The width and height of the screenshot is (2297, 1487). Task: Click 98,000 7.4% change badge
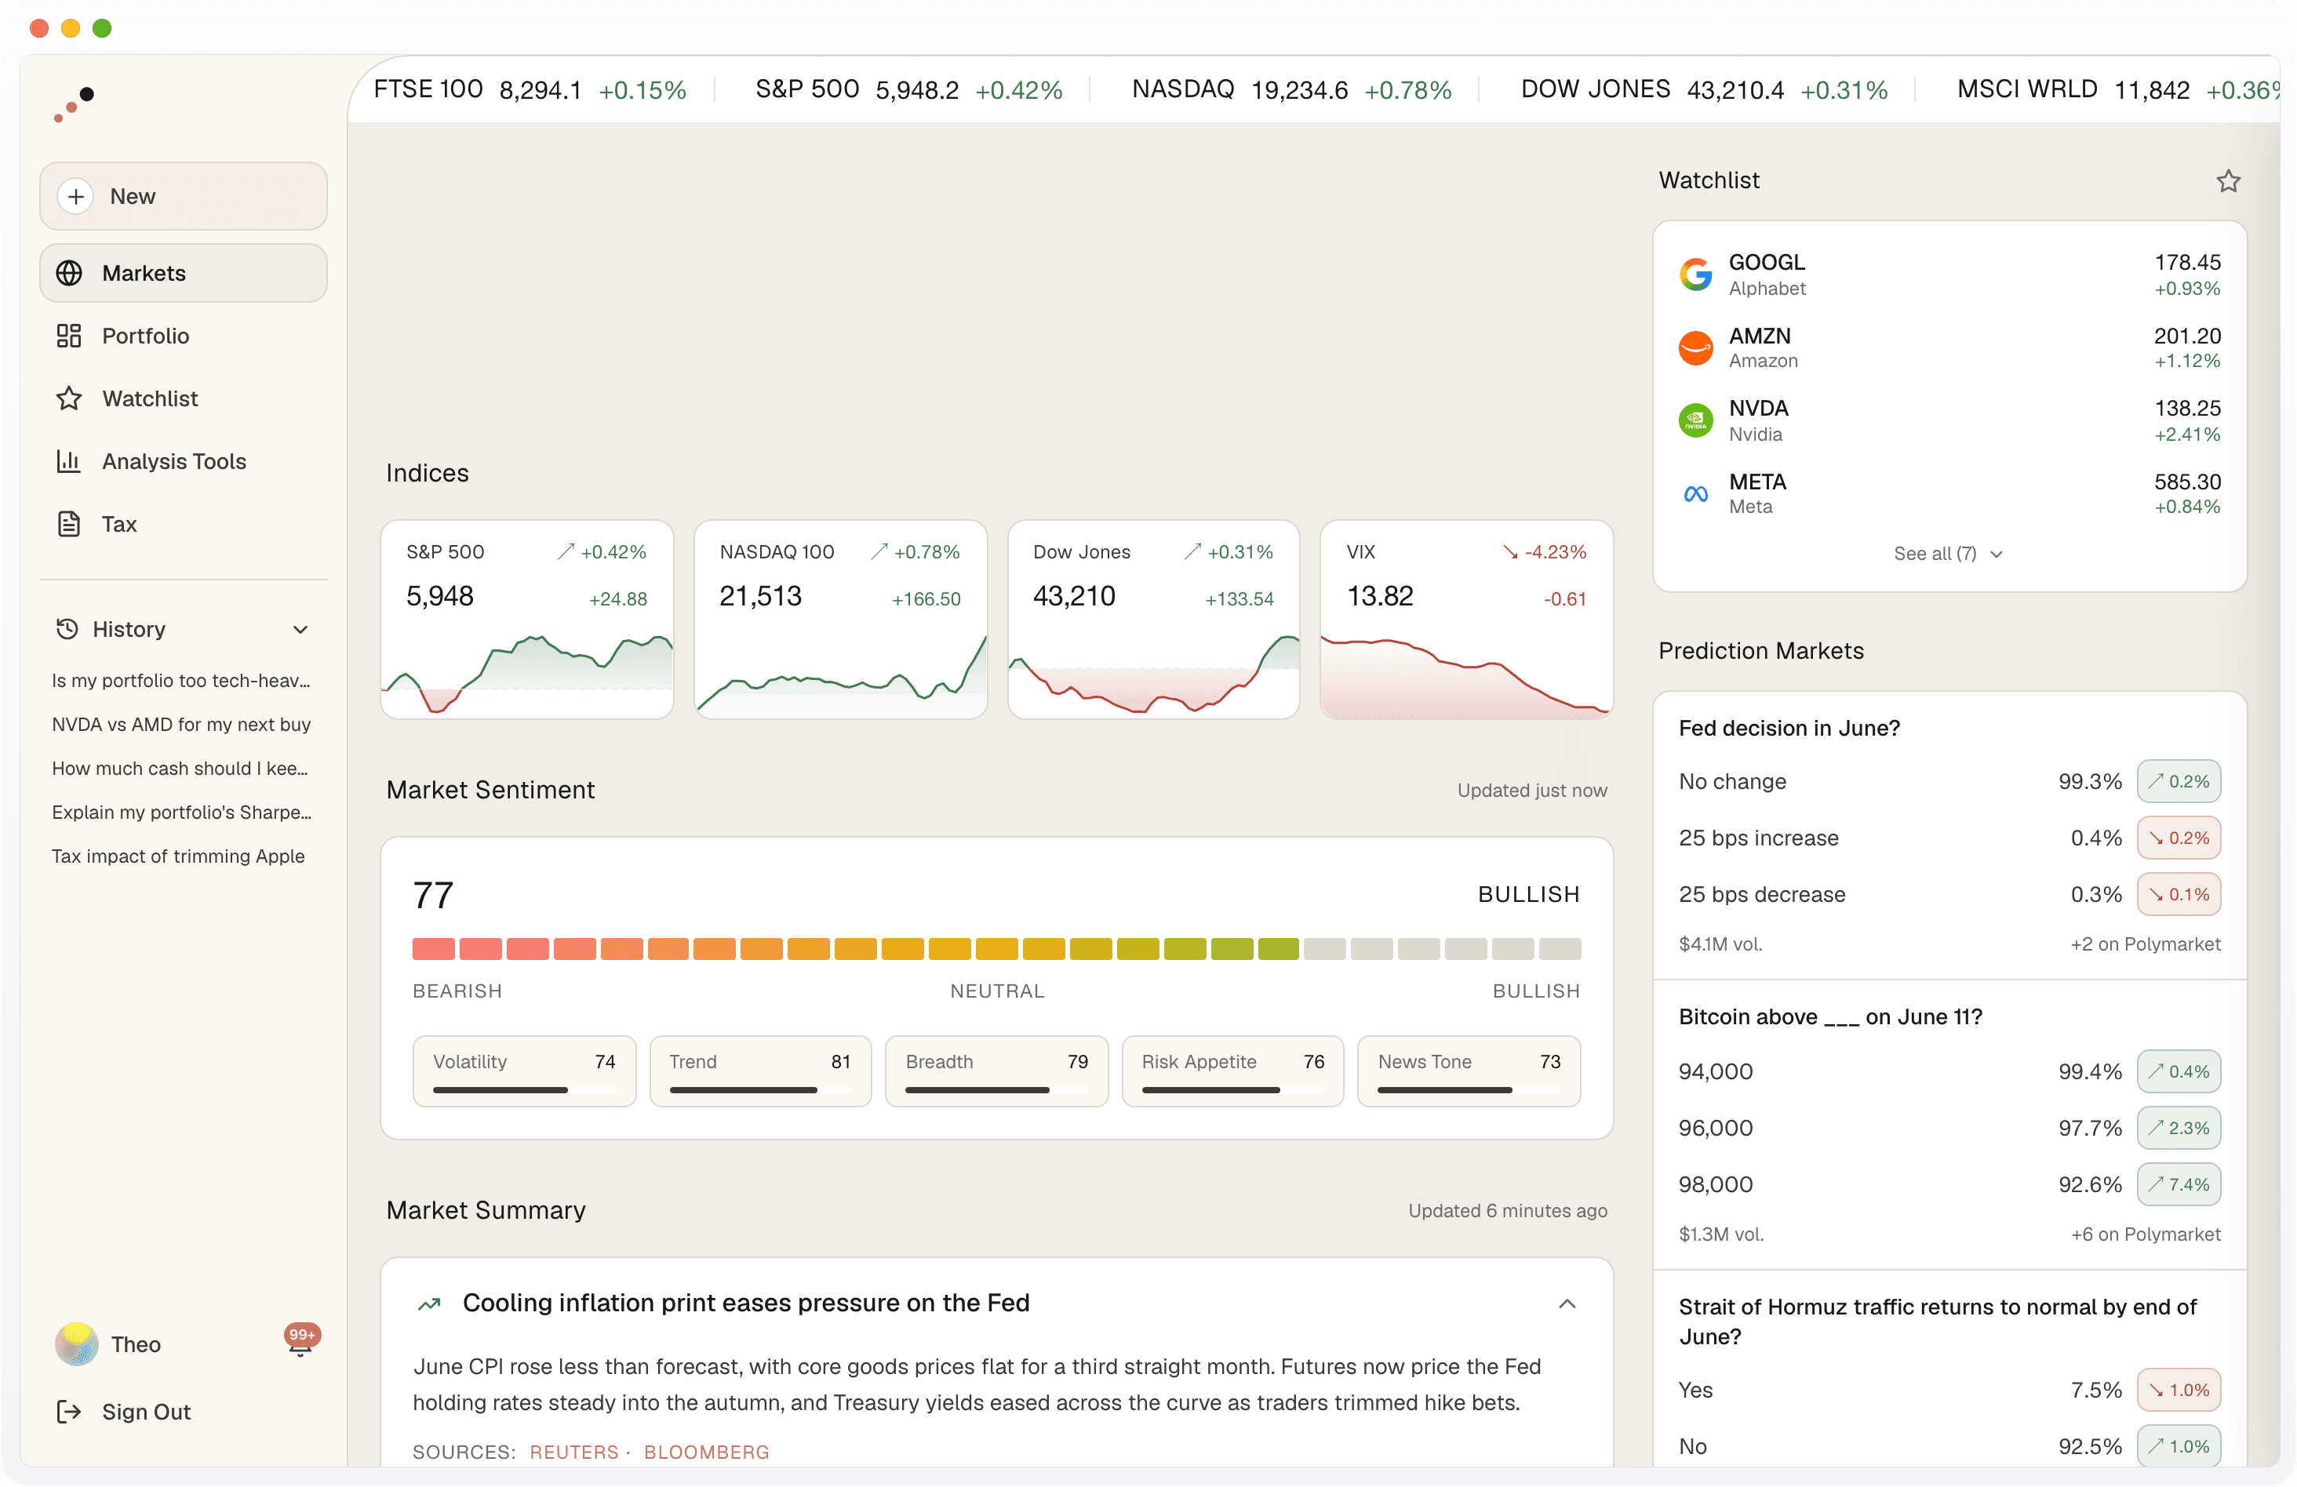[x=2179, y=1184]
